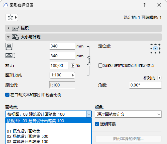Click the drawing width icon
This screenshot has height=144, width=167.
tap(9, 46)
